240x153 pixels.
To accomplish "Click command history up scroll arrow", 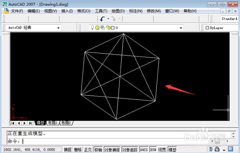I will point(233,133).
